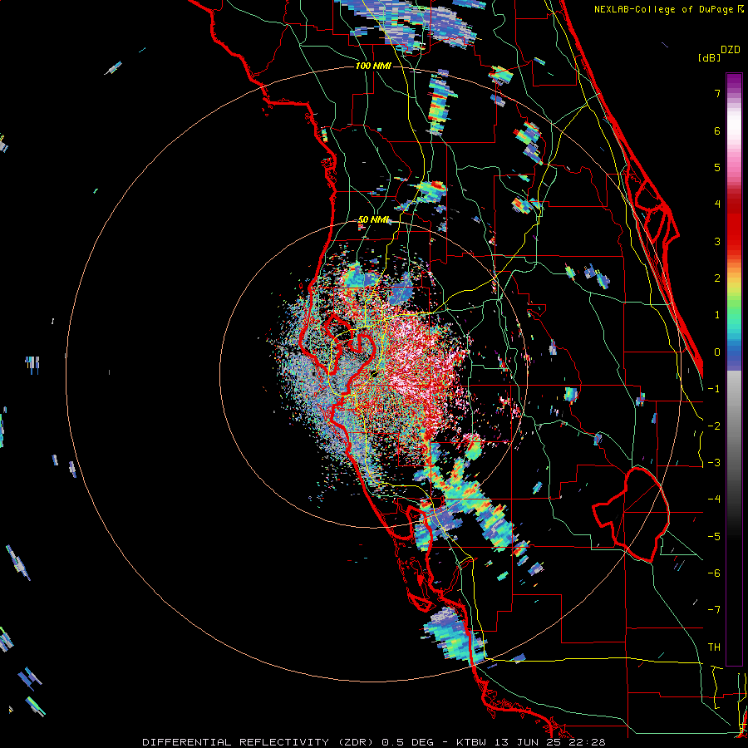Click the 7 value on the color scale

click(x=717, y=93)
